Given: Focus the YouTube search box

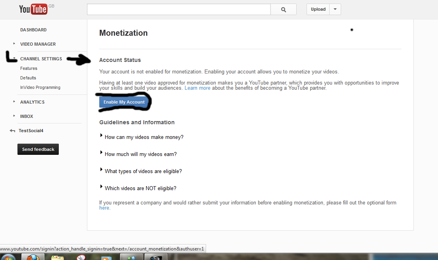Looking at the screenshot, I should (x=179, y=10).
